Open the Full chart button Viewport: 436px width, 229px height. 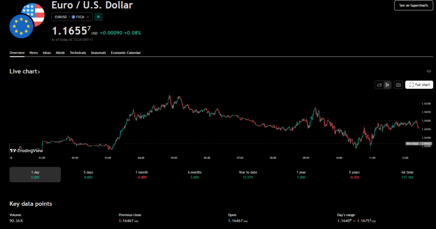419,85
